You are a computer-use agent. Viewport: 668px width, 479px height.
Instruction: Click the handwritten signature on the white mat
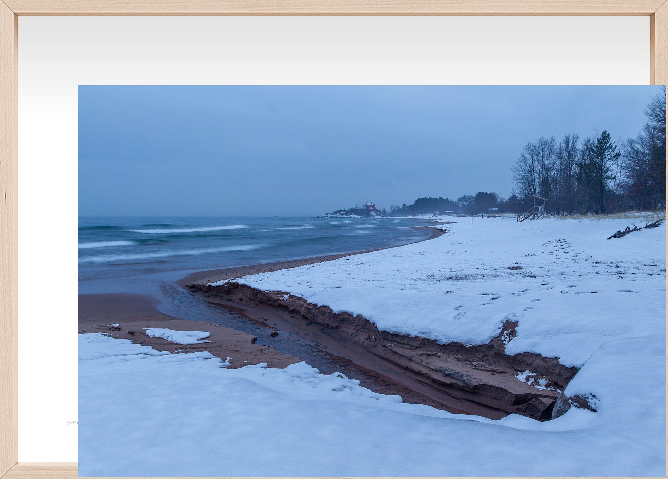click(x=72, y=422)
